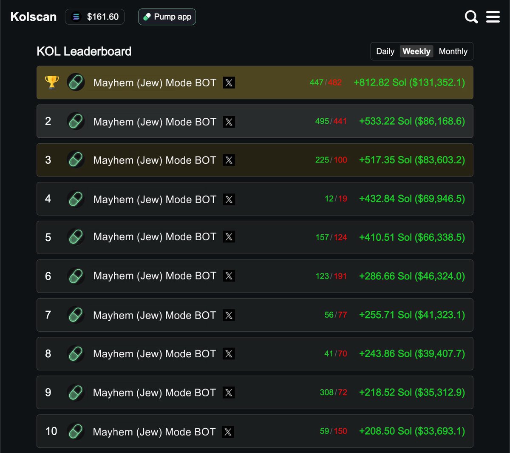Click pill avatar in rank 2 row
This screenshot has width=510, height=453.
click(x=76, y=121)
